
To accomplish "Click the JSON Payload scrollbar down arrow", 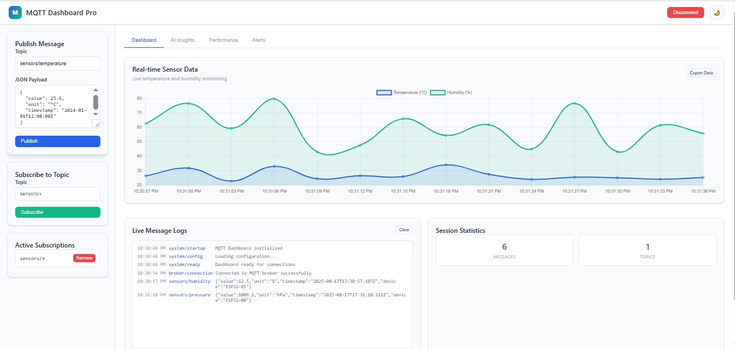I will (96, 115).
